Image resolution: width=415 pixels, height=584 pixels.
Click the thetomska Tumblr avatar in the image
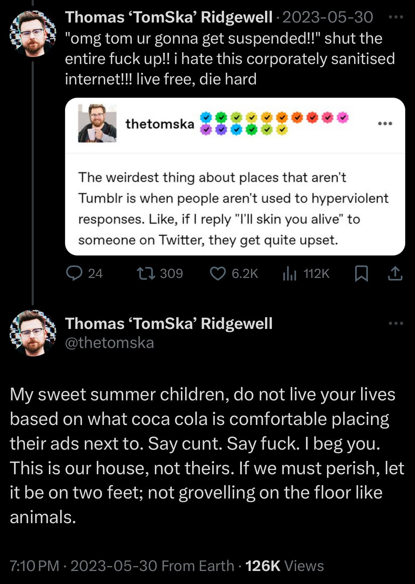tap(97, 123)
